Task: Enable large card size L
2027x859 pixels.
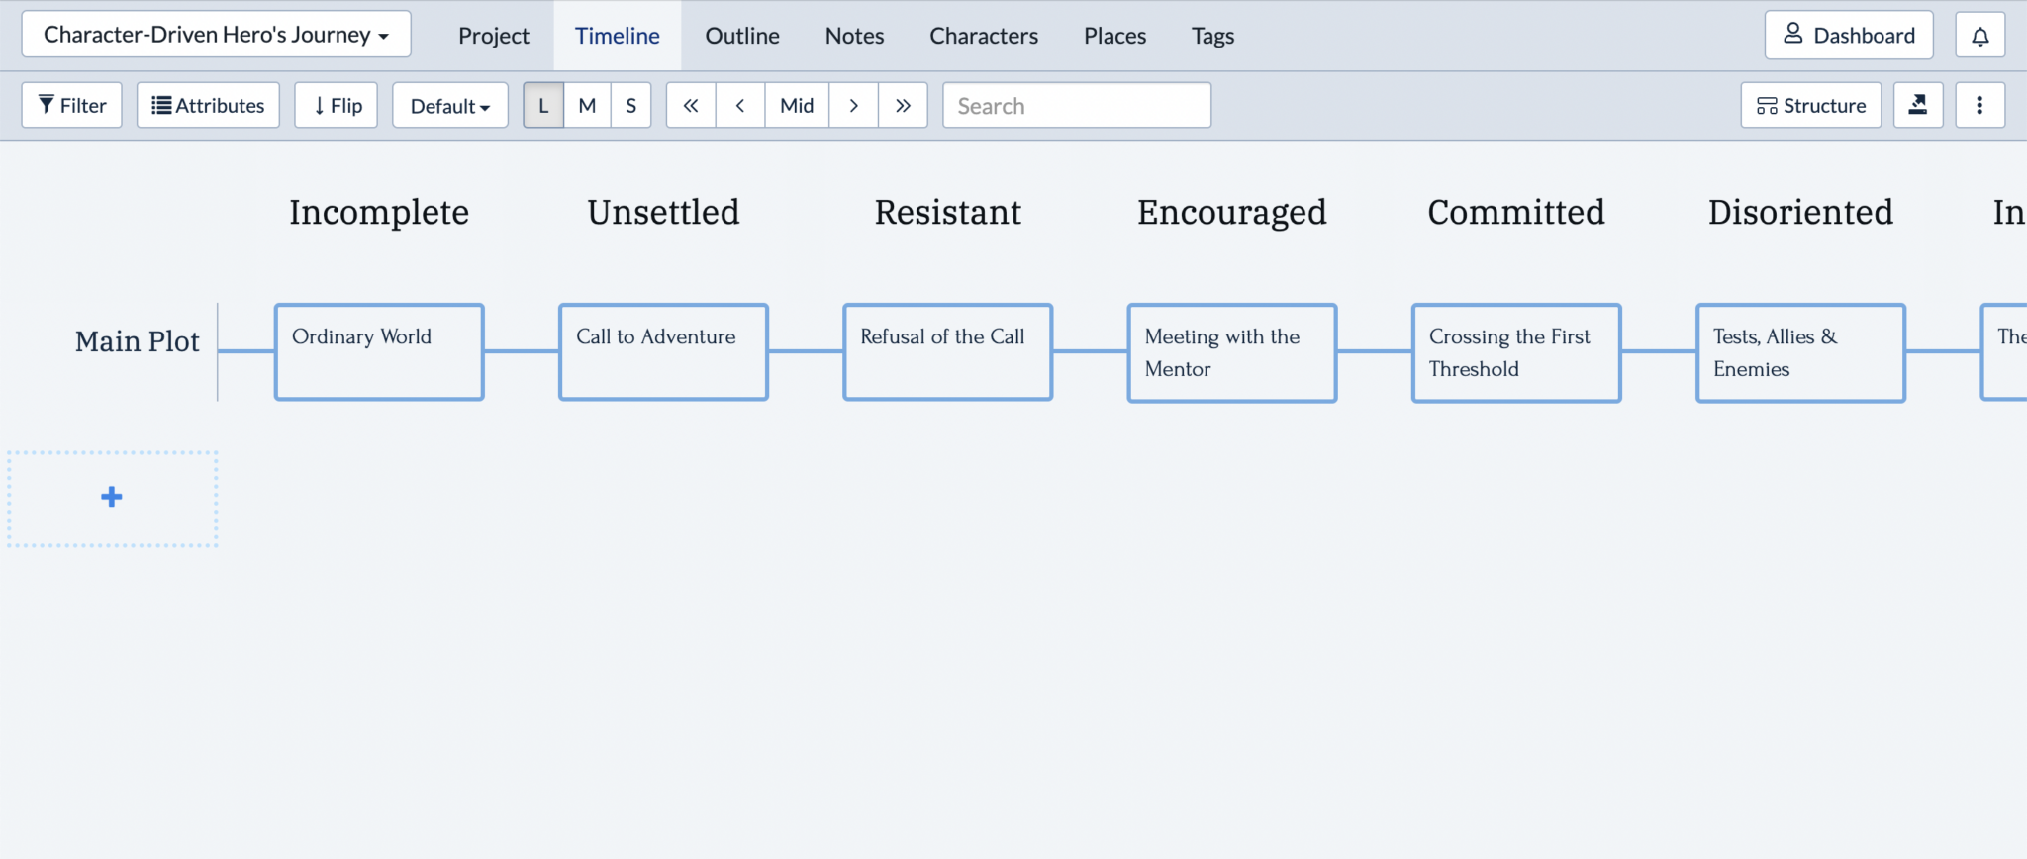Action: tap(542, 105)
